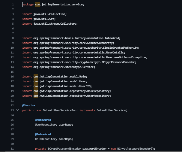
Task: Collapse the DefaultUserServiceImpl class fold chevron
Action: (x=17, y=110)
